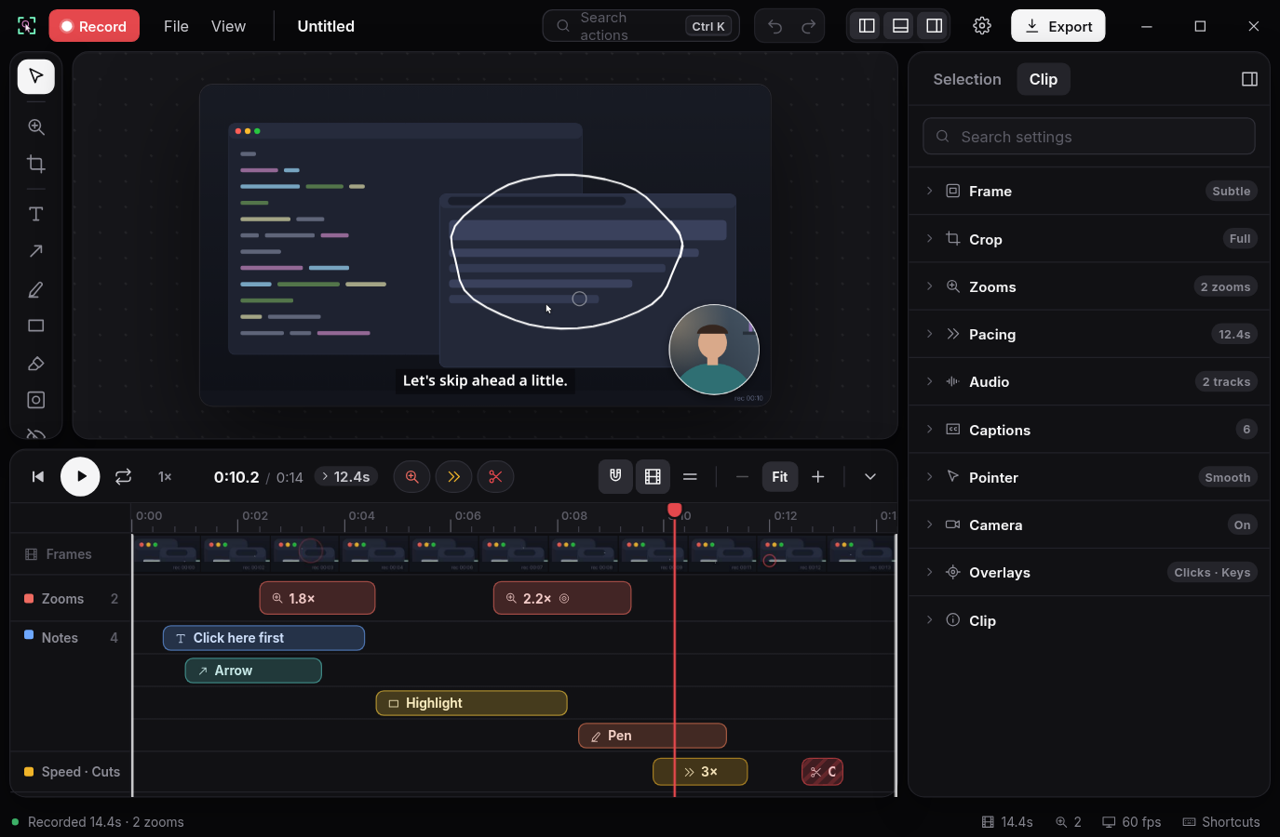The width and height of the screenshot is (1280, 837).
Task: Redo the last action
Action: [x=808, y=26]
